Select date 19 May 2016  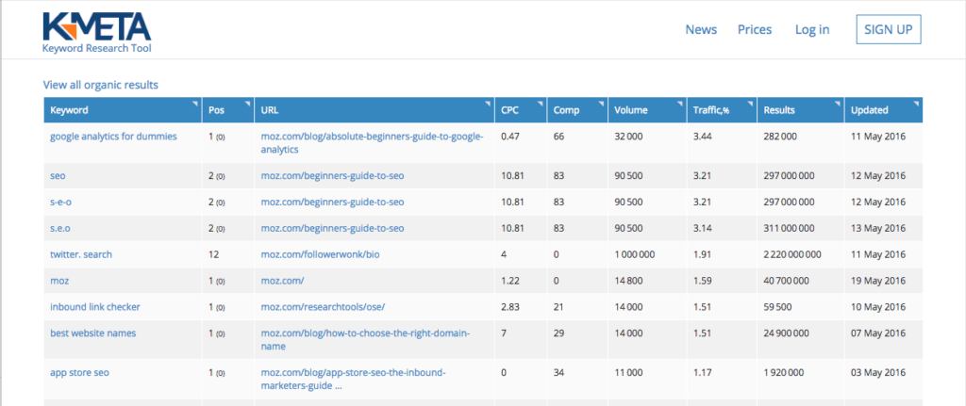click(878, 281)
